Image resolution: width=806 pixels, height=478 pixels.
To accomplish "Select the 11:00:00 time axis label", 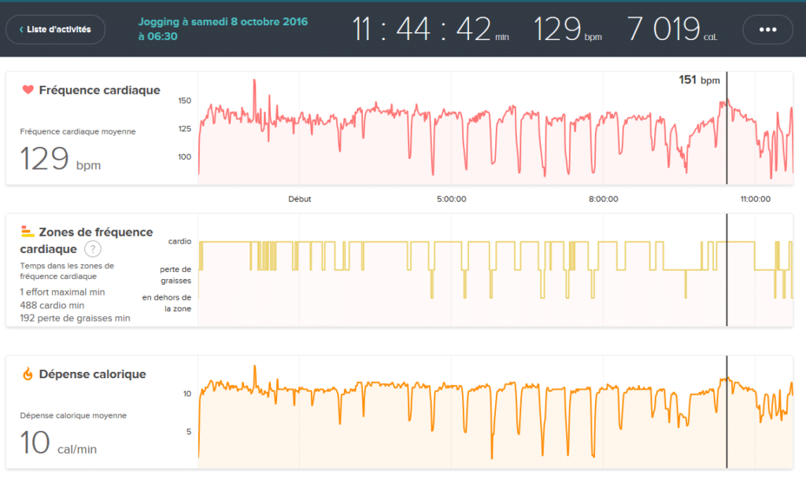I will pyautogui.click(x=755, y=200).
